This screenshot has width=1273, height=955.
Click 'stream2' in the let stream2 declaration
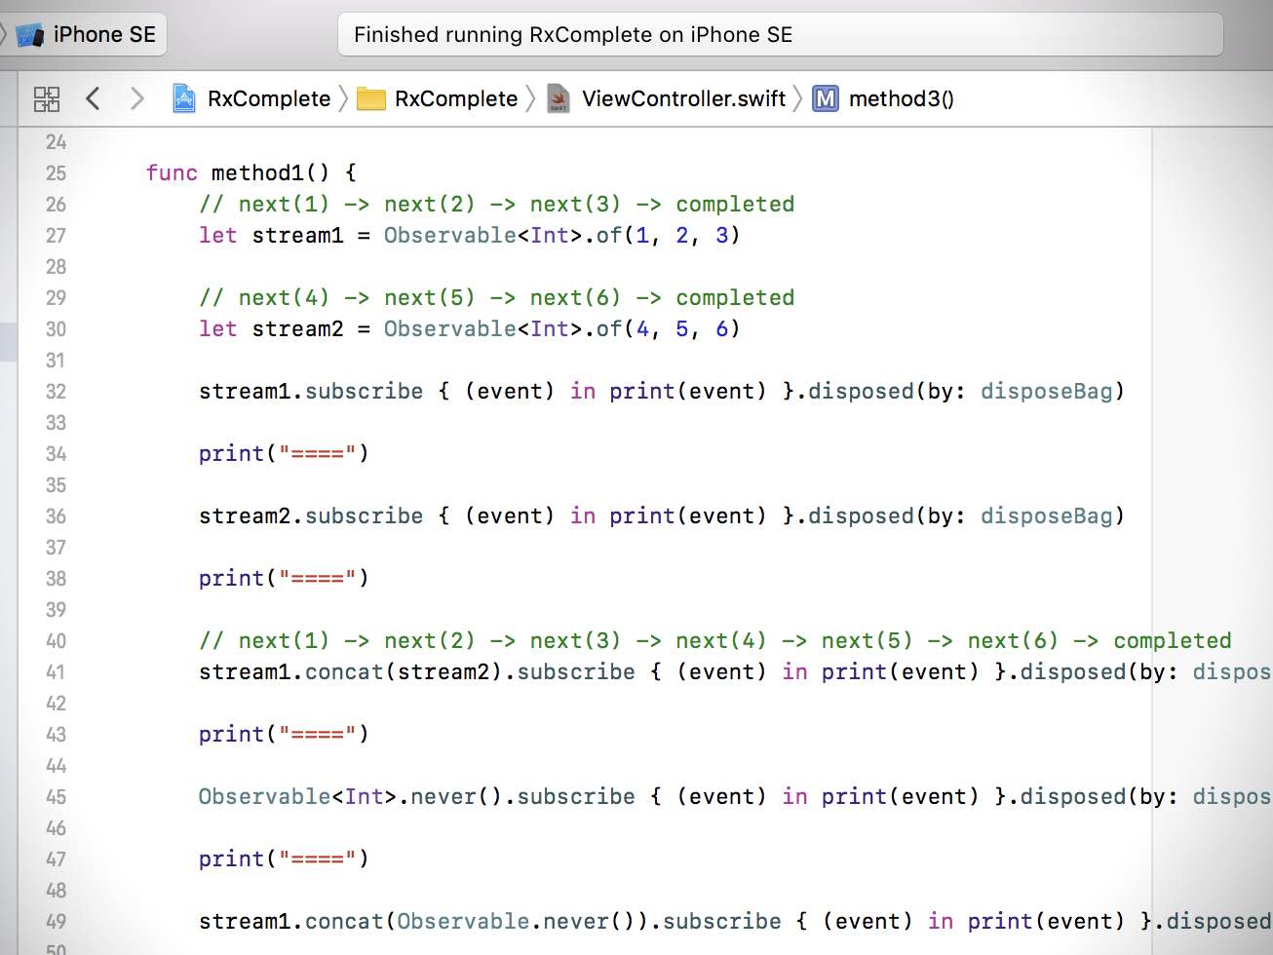coord(297,329)
